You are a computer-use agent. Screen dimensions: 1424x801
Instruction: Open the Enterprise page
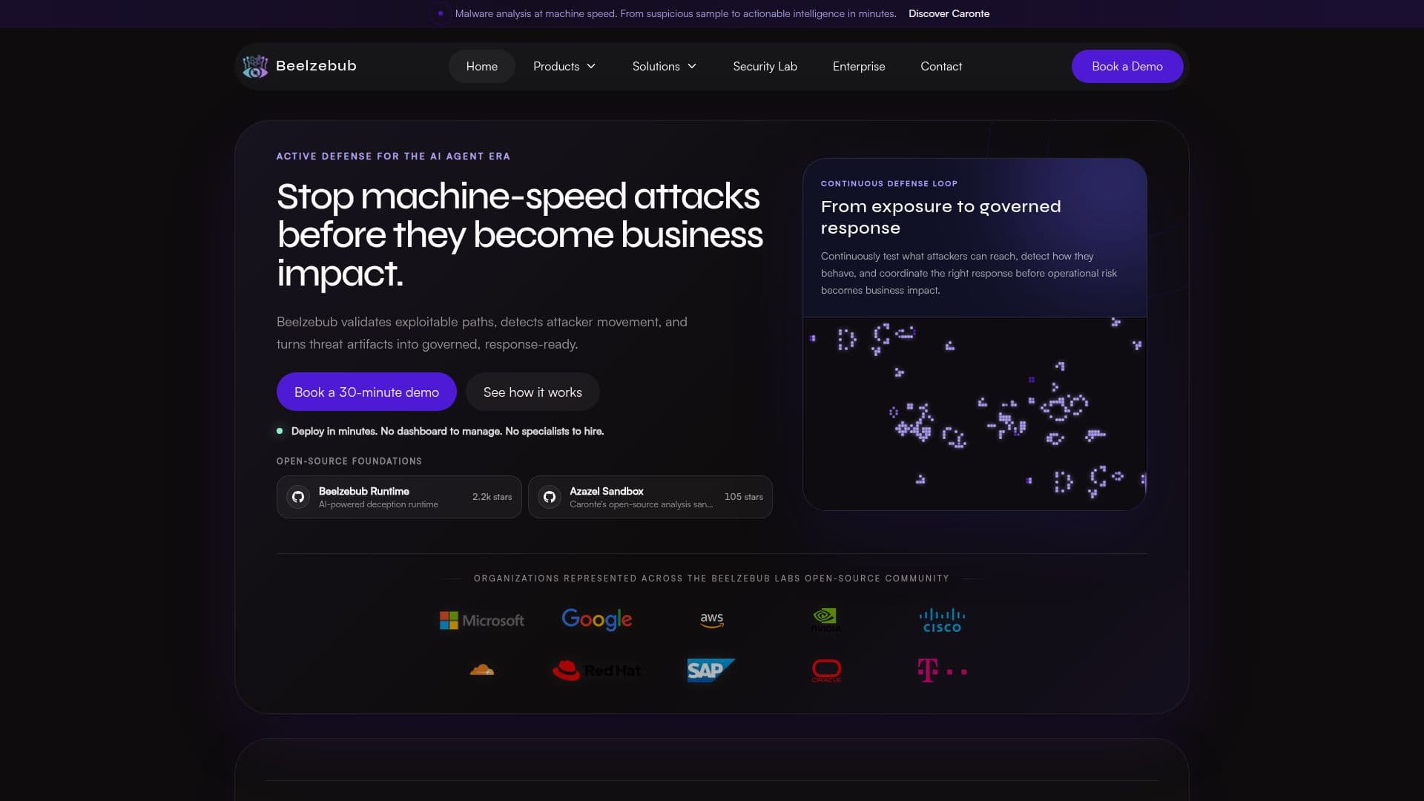859,66
